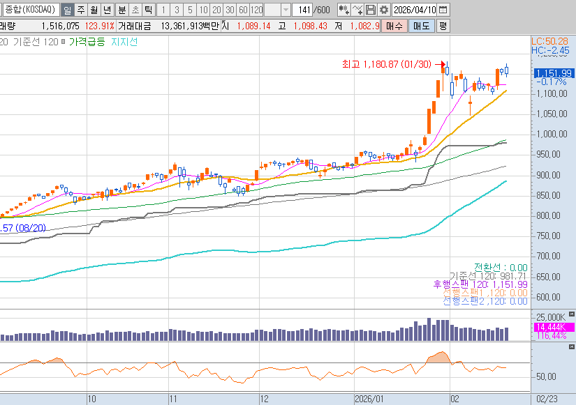Screen dimensions: 576x405
Task: Open the custom interval dropdown arrow
Action: coord(286,10)
